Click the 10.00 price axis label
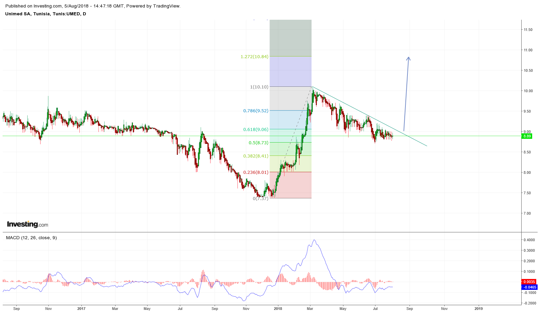Screen dimensions: 540x313 (x=528, y=91)
